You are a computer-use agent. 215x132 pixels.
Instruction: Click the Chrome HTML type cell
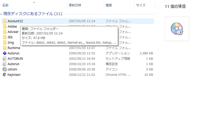(118, 75)
